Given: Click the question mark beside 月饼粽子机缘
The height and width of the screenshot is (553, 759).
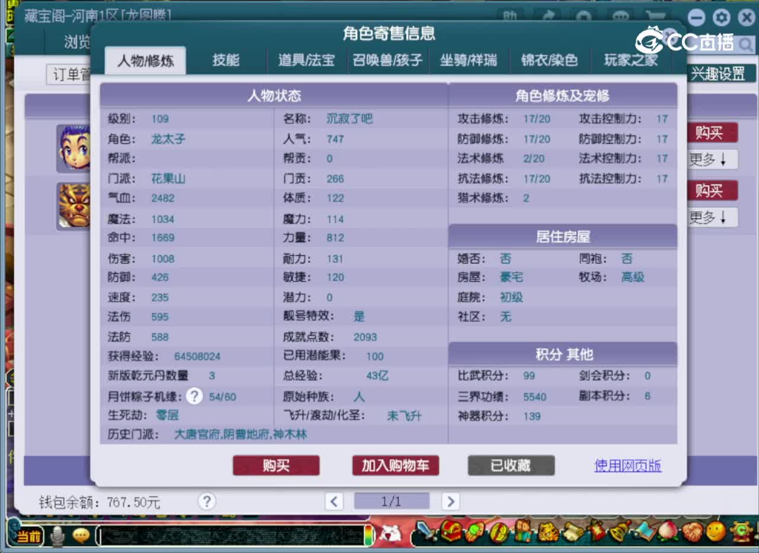Looking at the screenshot, I should click(x=194, y=396).
